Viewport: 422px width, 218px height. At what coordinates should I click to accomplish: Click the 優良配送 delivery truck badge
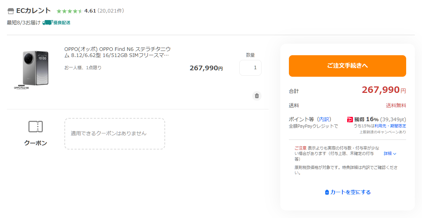pos(56,23)
